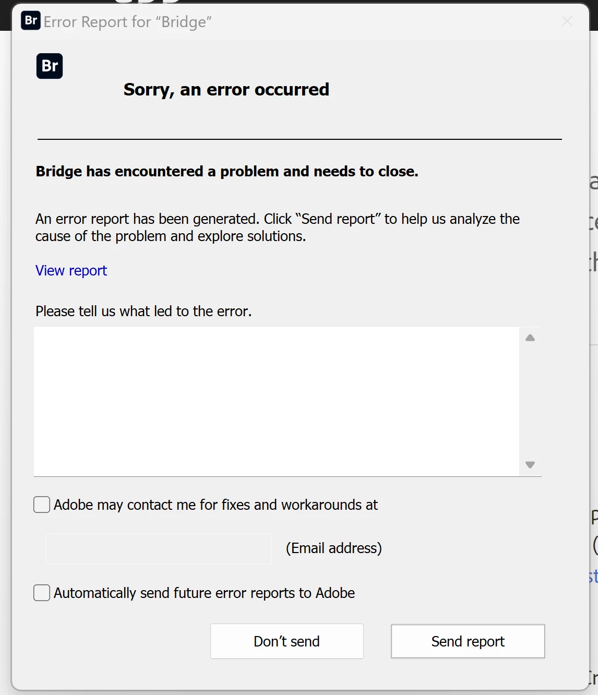The image size is (598, 695).
Task: Click the large Bridge Br logo
Action: pyautogui.click(x=50, y=66)
